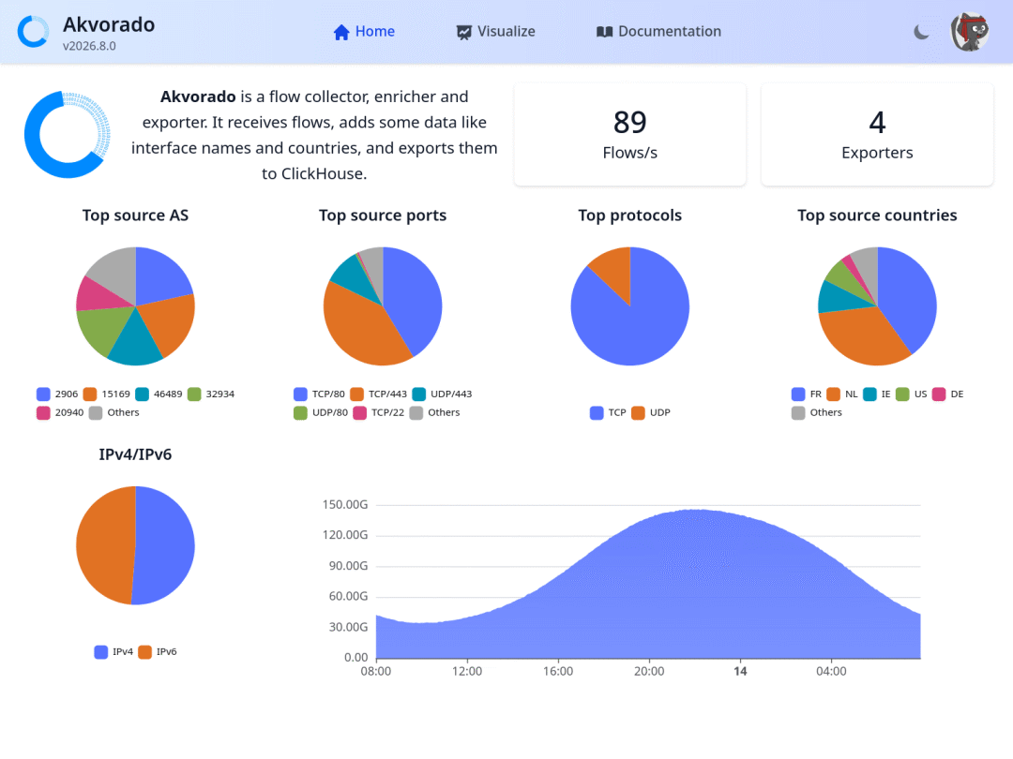Switch to dark mode with the moon icon
Viewport: 1013px width, 759px height.
(x=921, y=32)
